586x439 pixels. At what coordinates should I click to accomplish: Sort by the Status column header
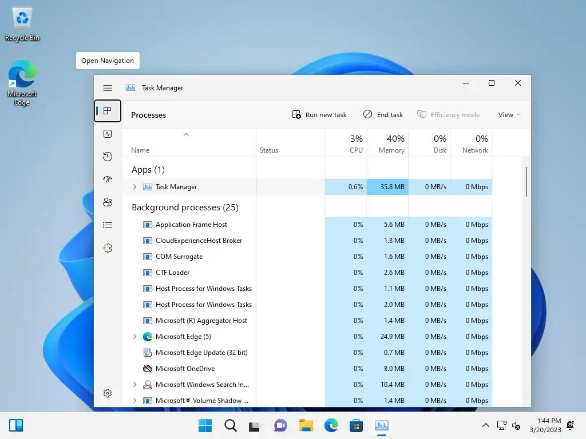click(x=290, y=143)
